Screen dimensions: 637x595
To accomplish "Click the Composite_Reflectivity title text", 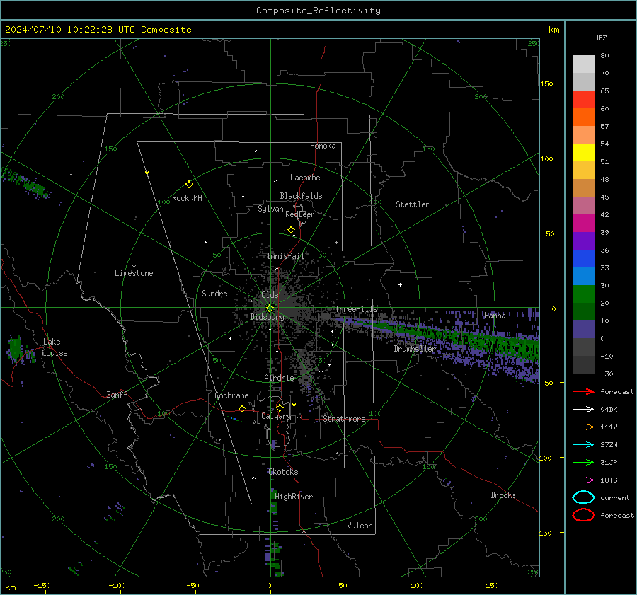I will coord(318,11).
